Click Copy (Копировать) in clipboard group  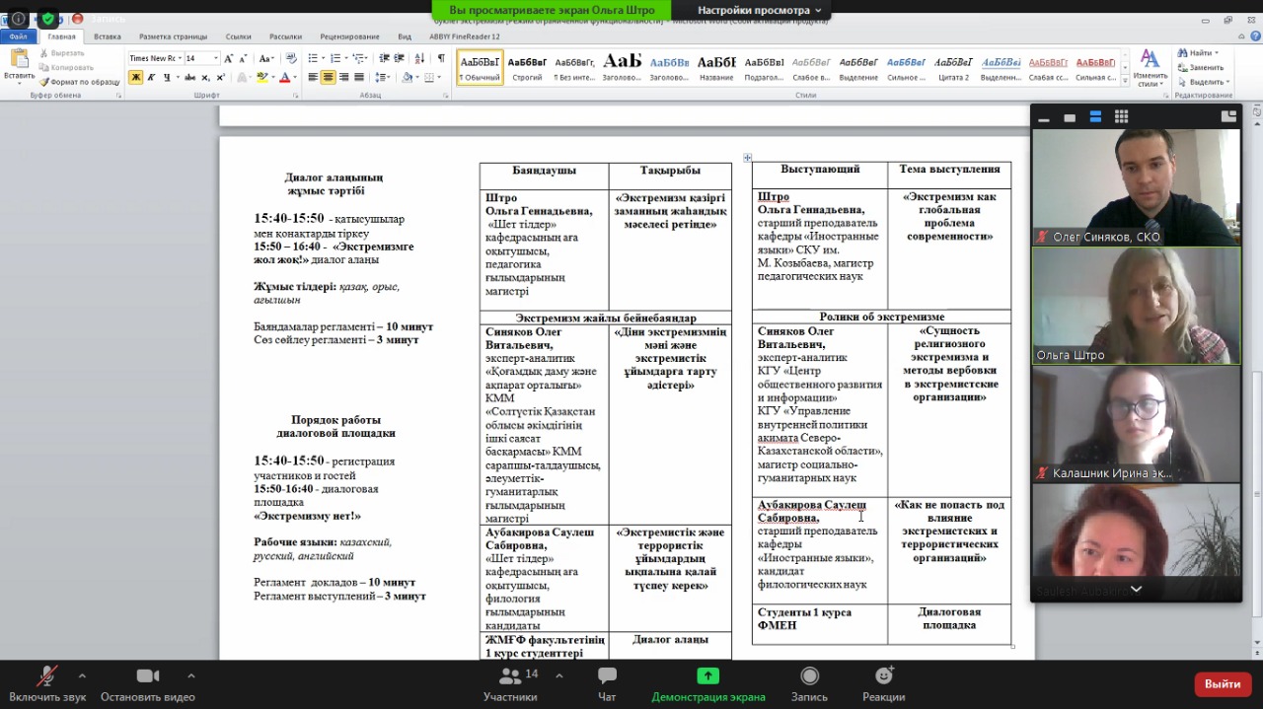pos(65,67)
